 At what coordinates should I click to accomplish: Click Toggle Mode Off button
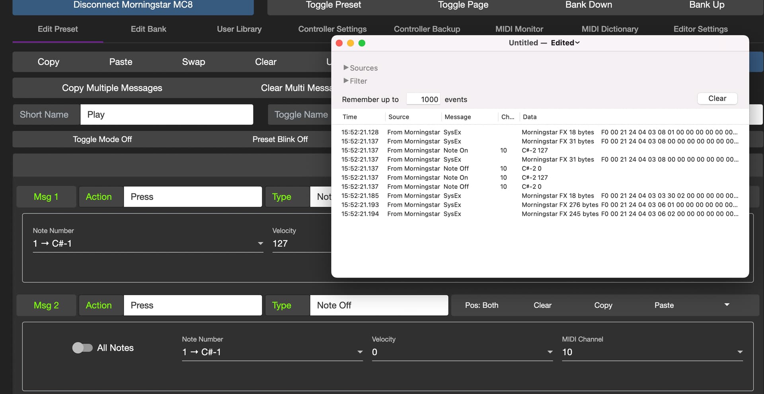click(x=102, y=139)
